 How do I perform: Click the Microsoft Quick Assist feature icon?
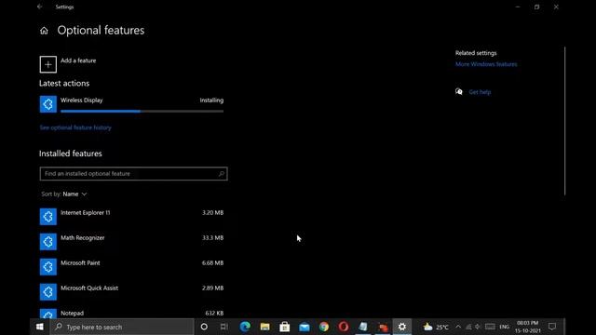click(x=47, y=291)
